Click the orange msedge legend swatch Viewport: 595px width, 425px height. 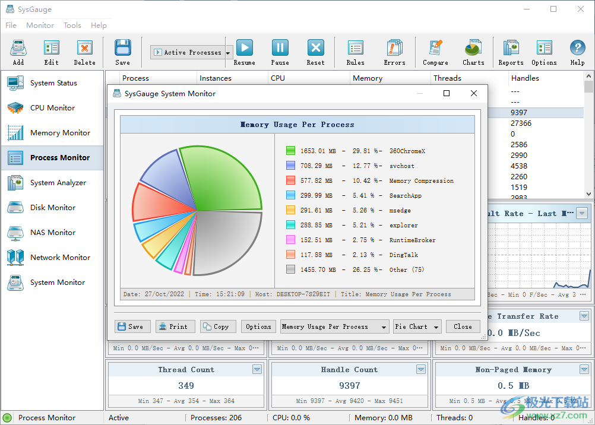(290, 210)
